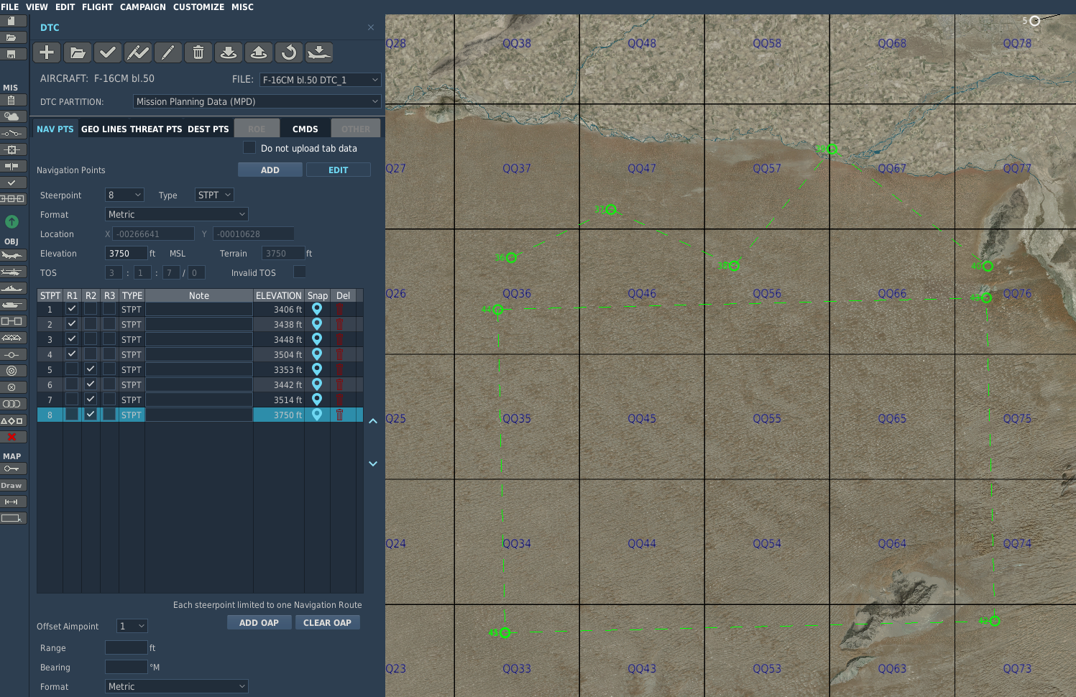The image size is (1076, 697).
Task: Open the CUSTOMIZE menu
Action: pyautogui.click(x=198, y=6)
